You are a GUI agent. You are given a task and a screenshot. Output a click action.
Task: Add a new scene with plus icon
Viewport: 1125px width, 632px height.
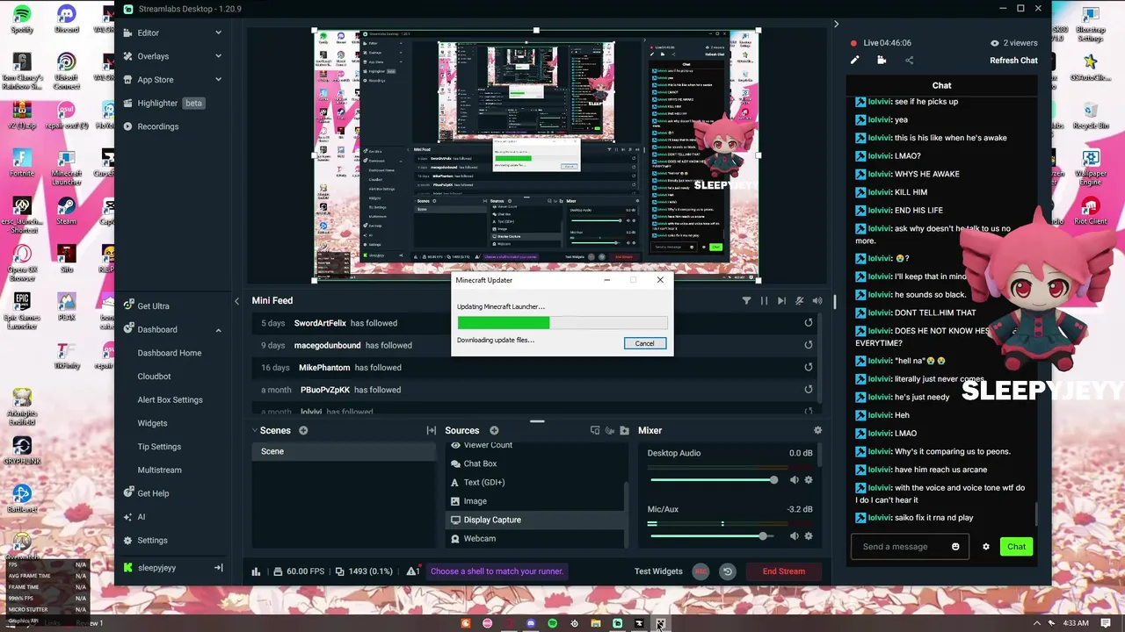[303, 430]
